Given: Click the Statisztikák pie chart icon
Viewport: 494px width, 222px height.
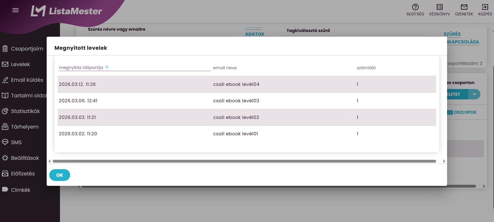Looking at the screenshot, I should 5,111.
